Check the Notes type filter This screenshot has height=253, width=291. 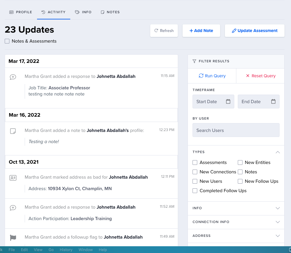click(x=240, y=172)
